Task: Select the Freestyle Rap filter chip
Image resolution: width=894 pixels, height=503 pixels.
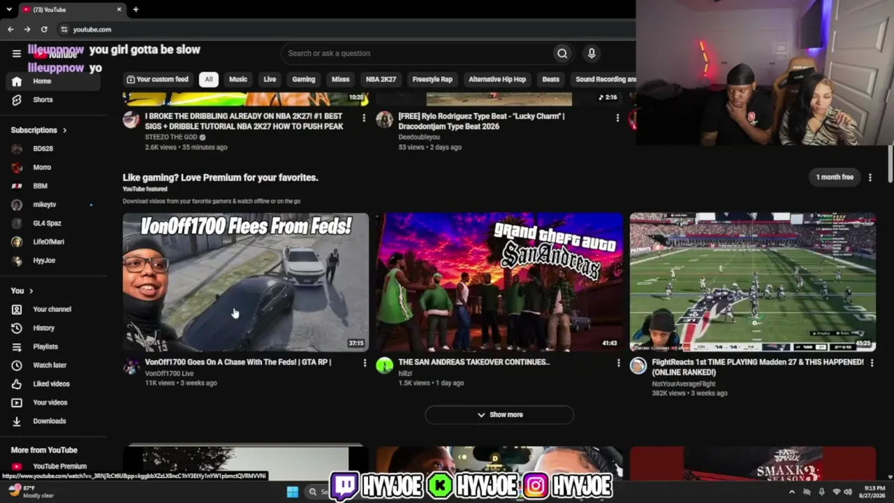Action: coord(432,80)
